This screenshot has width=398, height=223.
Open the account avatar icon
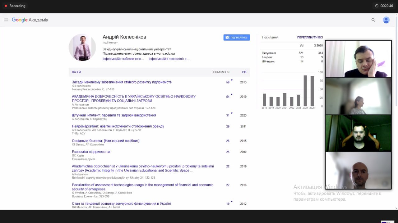pos(386,20)
